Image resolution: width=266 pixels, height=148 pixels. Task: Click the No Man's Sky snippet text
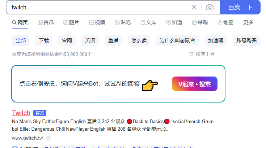(113, 125)
